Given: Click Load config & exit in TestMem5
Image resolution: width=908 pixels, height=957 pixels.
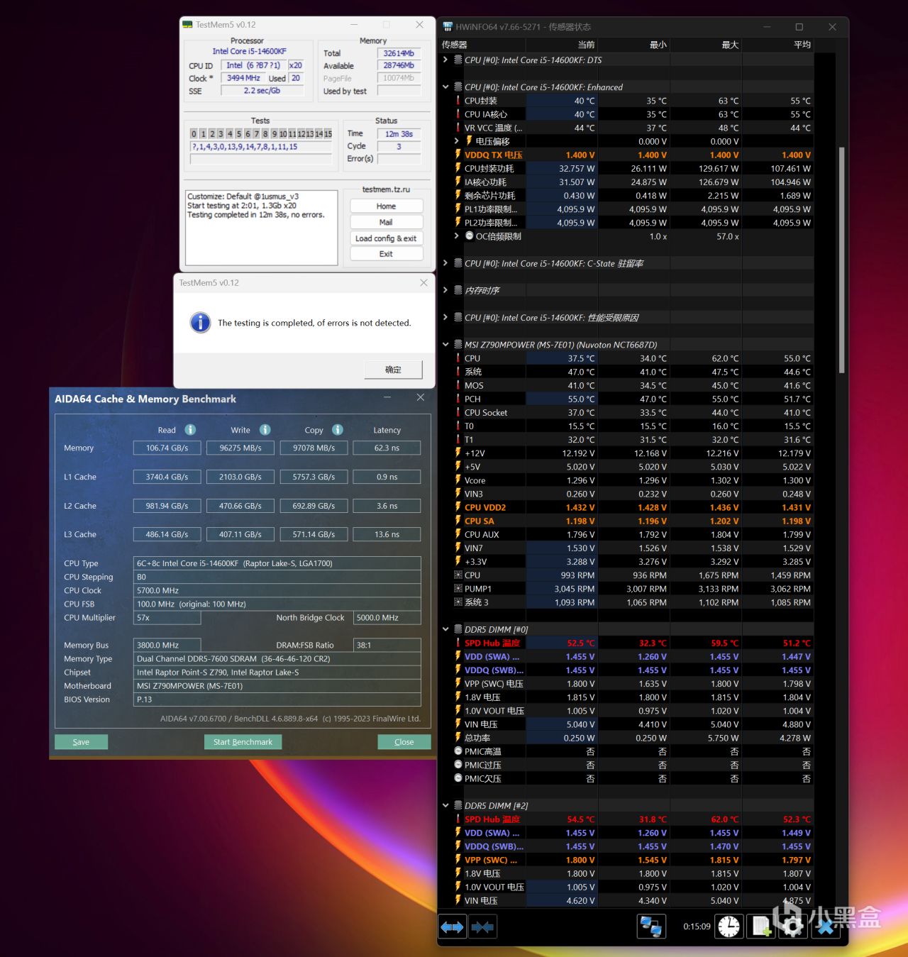Looking at the screenshot, I should (x=386, y=238).
